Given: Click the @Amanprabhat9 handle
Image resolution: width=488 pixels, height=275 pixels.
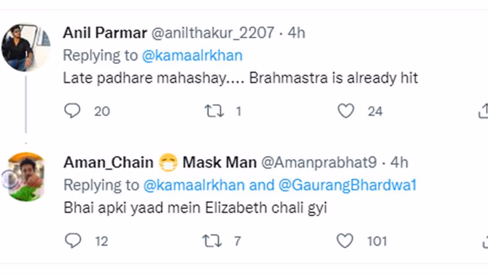Looking at the screenshot, I should [319, 163].
